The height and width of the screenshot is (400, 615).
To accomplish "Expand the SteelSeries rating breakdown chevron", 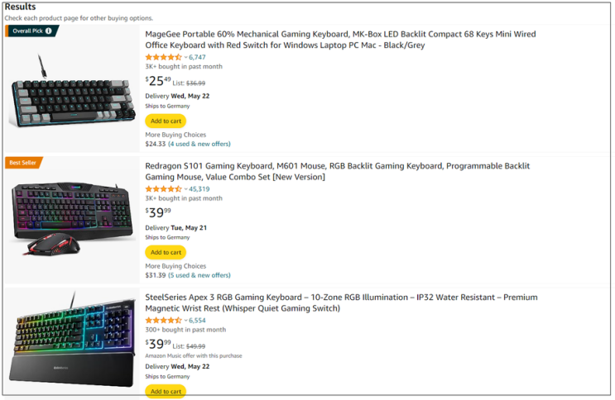I will click(x=185, y=321).
